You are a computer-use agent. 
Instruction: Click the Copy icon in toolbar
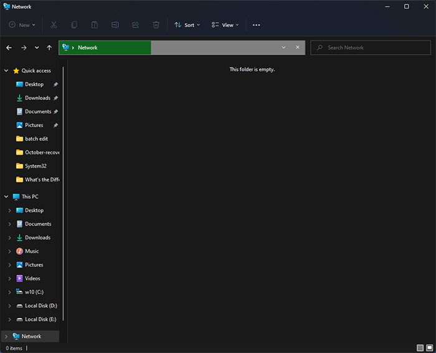click(x=74, y=25)
